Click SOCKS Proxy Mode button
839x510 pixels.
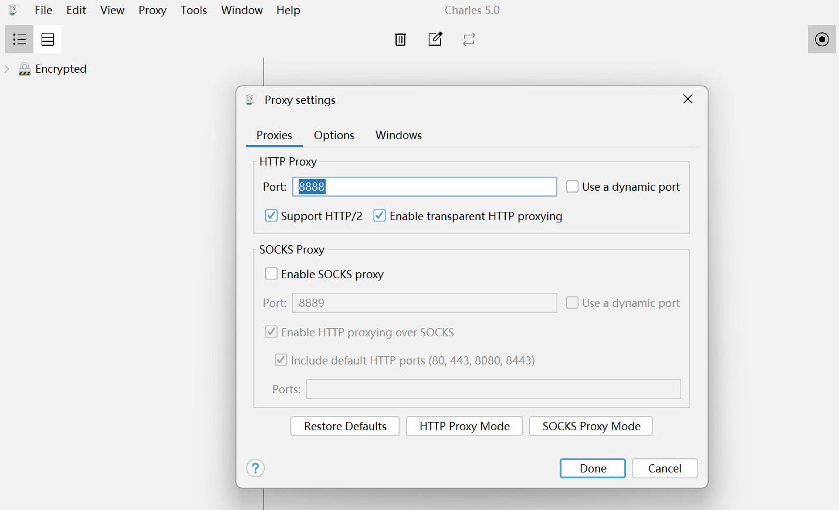591,426
